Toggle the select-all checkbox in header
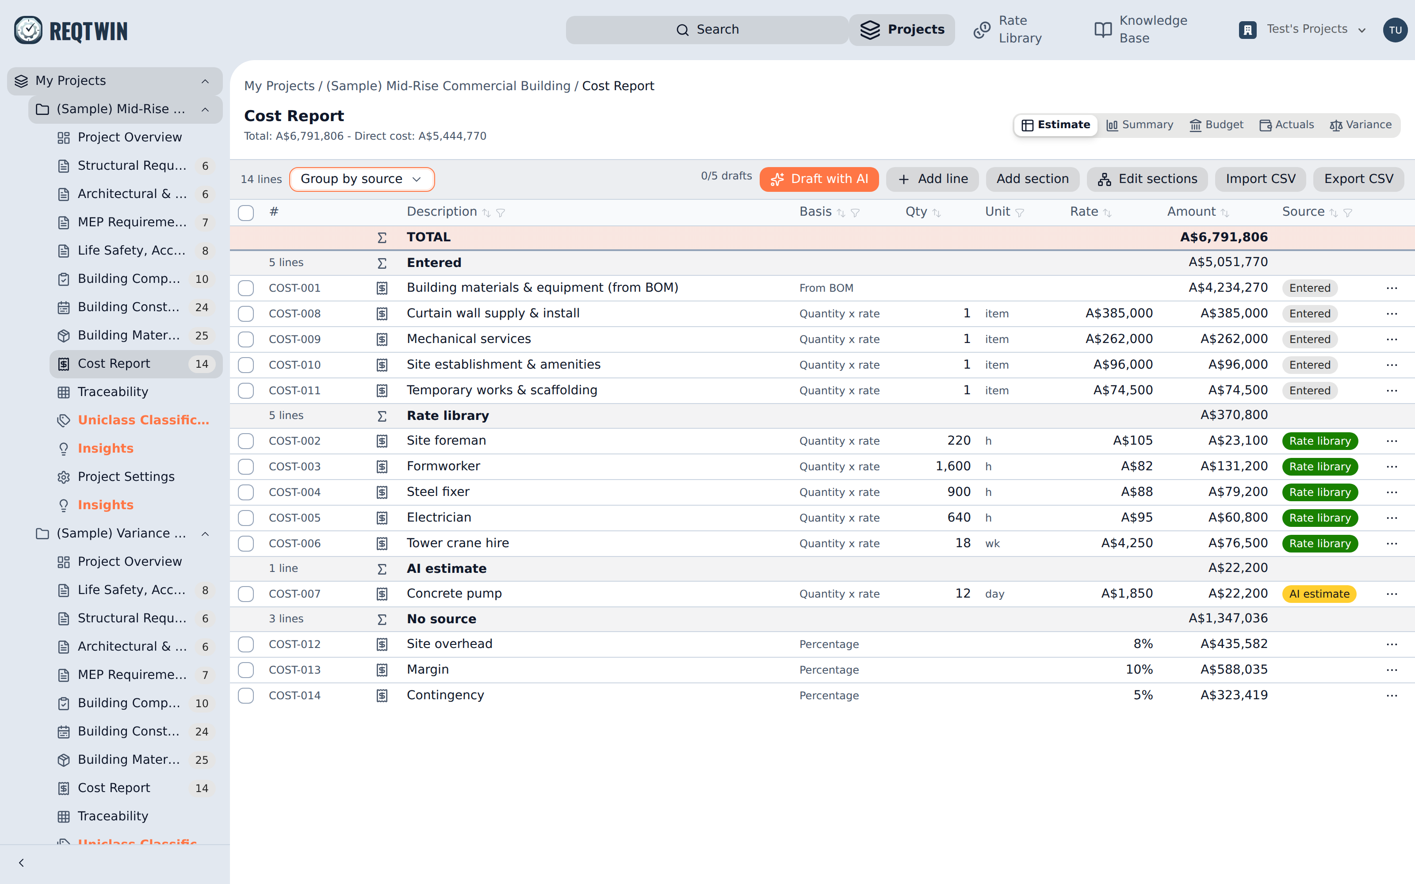Viewport: 1415px width, 884px height. click(246, 212)
